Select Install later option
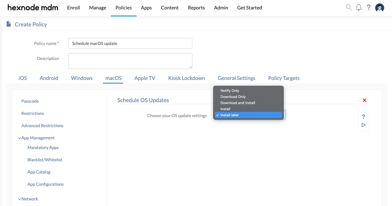Viewport: 392px width, 206px height. click(x=248, y=115)
